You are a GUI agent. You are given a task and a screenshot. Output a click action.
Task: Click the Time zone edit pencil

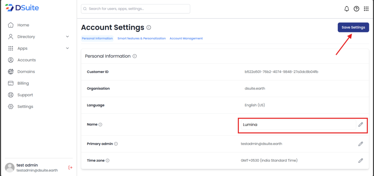click(360, 160)
